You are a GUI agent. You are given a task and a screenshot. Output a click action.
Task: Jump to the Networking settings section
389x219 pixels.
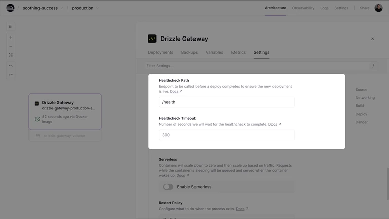point(365,98)
